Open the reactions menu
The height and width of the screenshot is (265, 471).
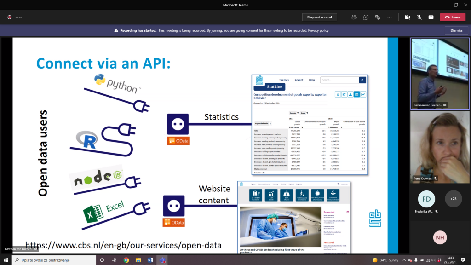(378, 17)
